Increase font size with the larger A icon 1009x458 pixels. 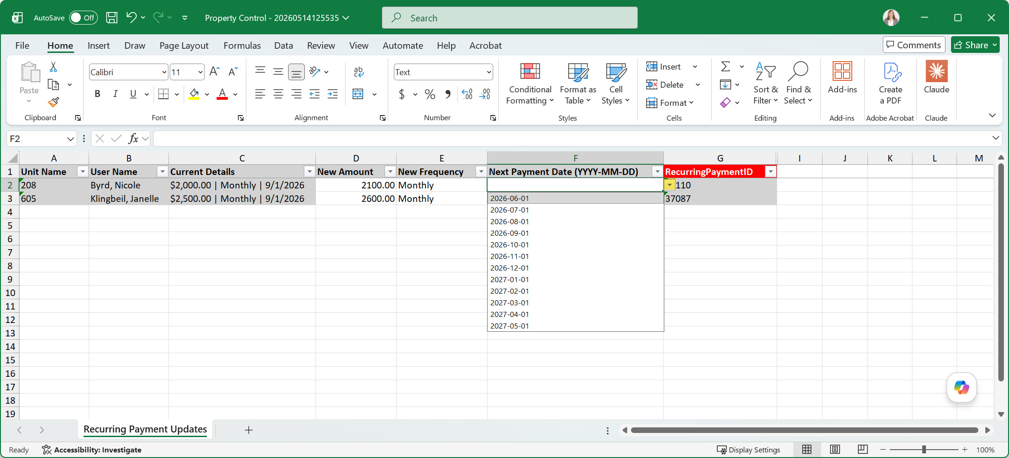214,71
